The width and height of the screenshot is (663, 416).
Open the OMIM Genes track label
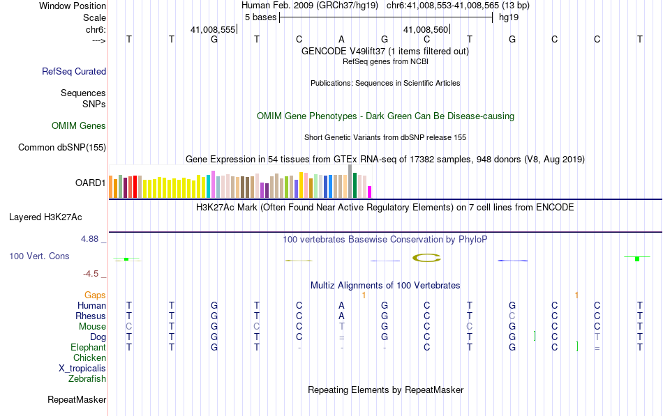[x=79, y=126]
